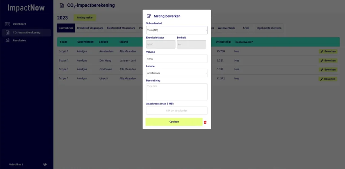Image resolution: width=345 pixels, height=169 pixels.
Task: Switch to Brandstof Wagenpark tab
Action: tap(90, 28)
